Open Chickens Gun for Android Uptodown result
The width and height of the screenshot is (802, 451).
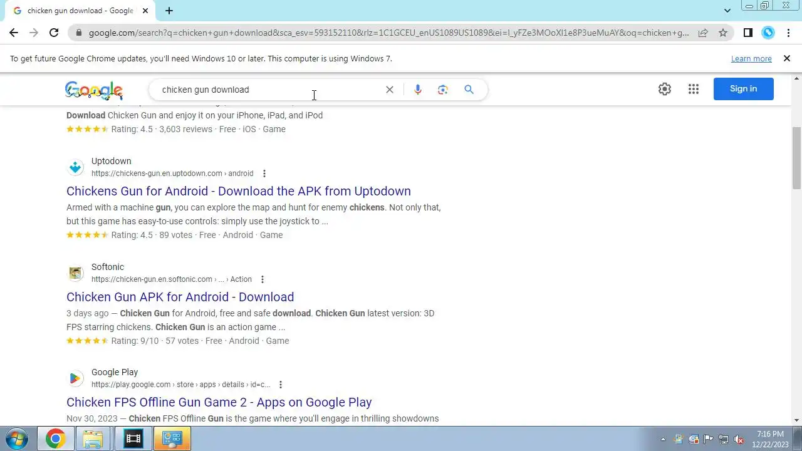(239, 191)
